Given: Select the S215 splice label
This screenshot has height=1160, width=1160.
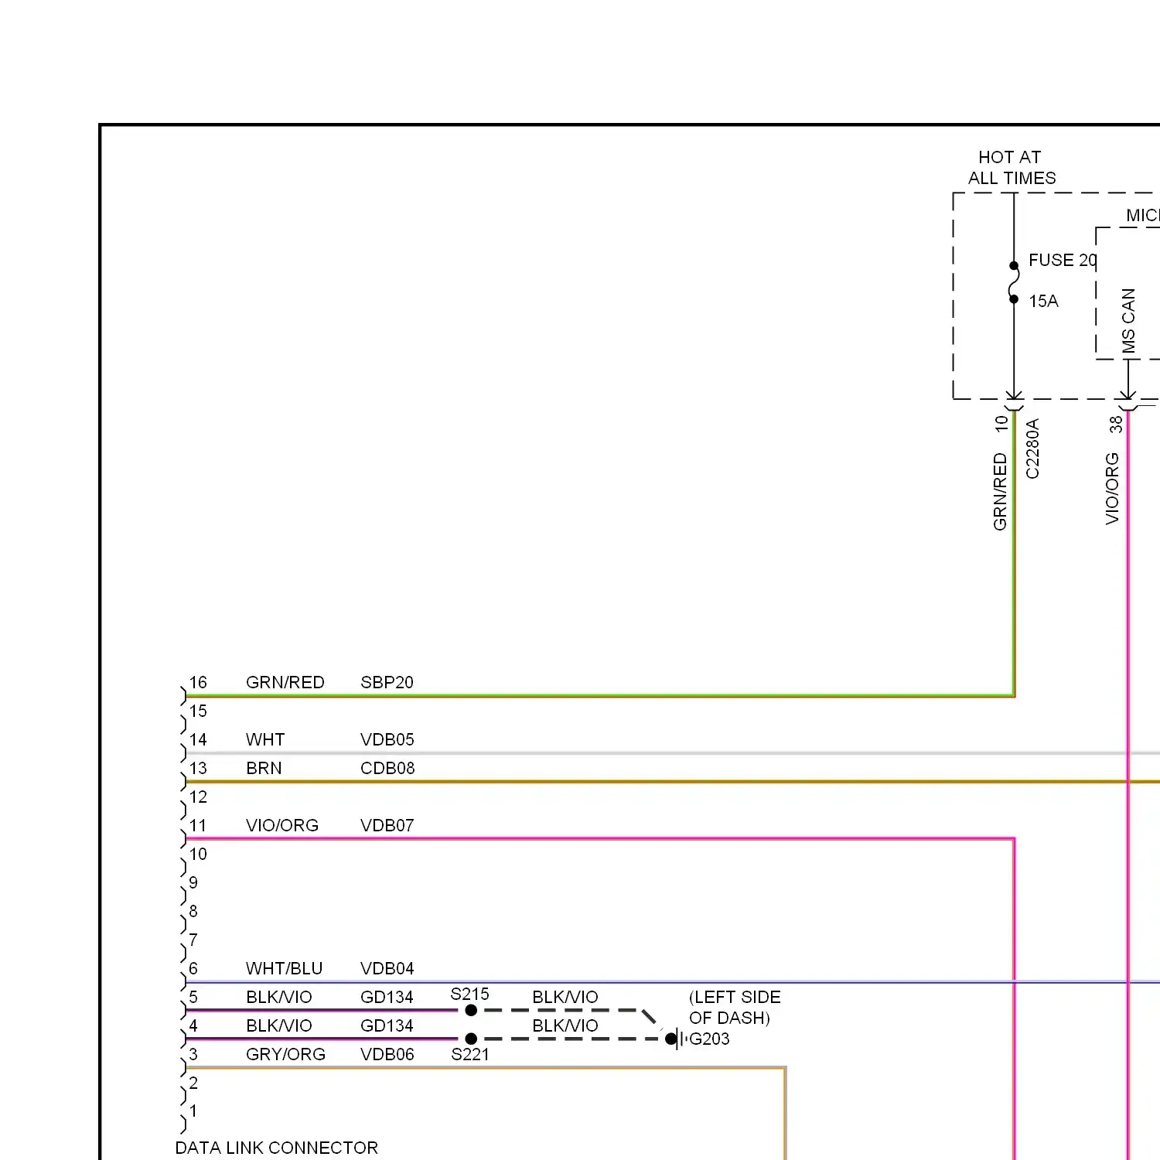Looking at the screenshot, I should tap(469, 995).
